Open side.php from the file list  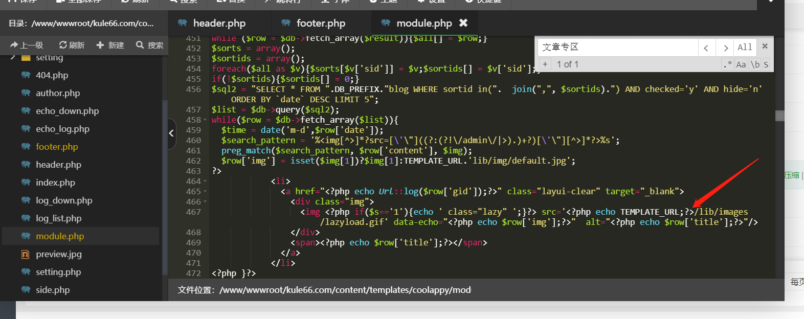(x=52, y=290)
